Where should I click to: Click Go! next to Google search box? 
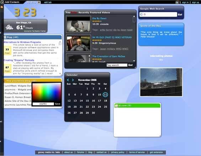[x=180, y=15]
